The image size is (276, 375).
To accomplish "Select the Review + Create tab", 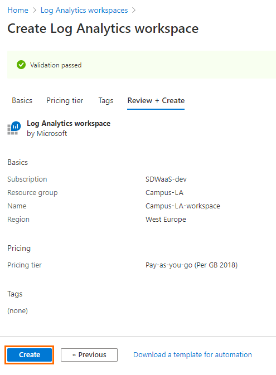I will [x=156, y=100].
